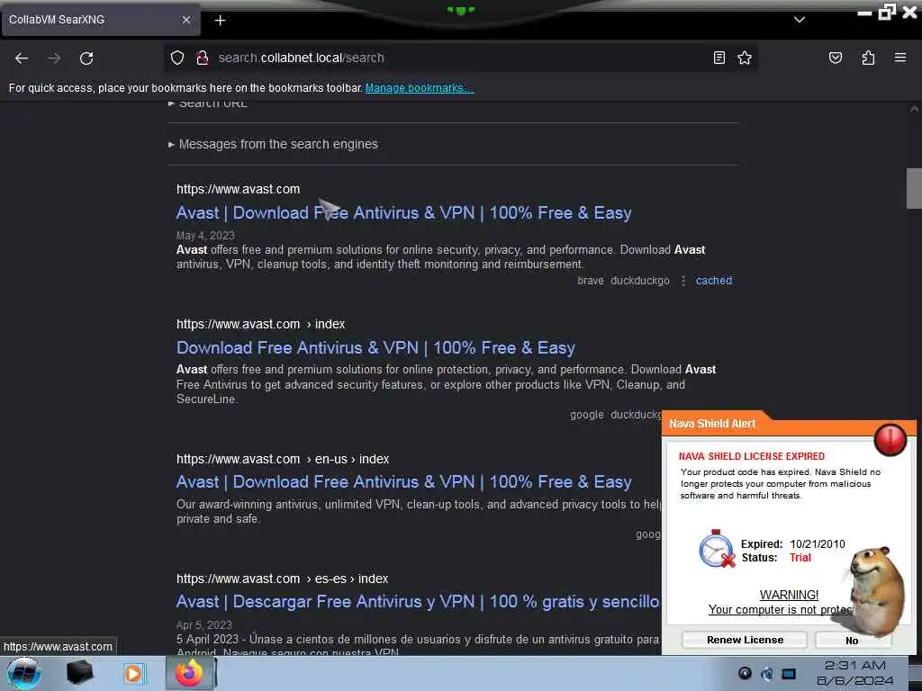The image size is (922, 691).
Task: Open cached version of first result
Action: 714,281
